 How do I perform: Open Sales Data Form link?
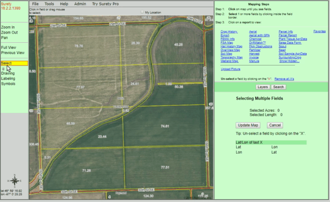290,42
